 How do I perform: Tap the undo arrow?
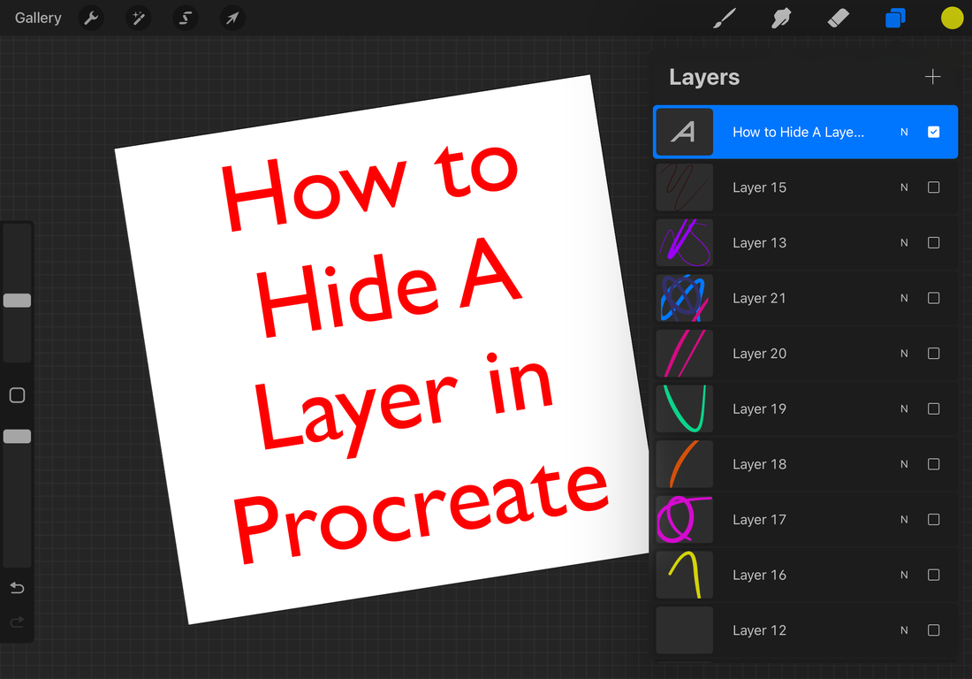(x=17, y=588)
